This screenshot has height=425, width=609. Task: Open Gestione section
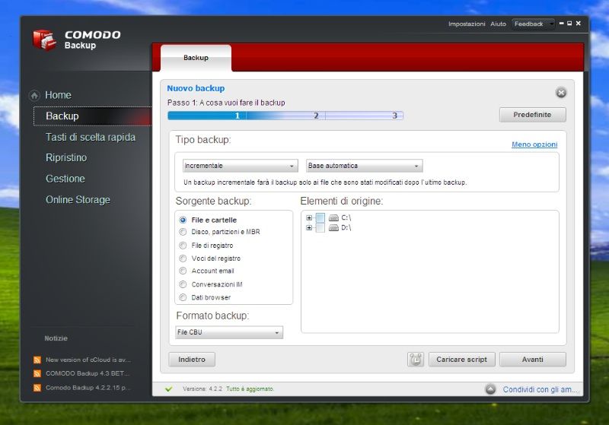(65, 179)
